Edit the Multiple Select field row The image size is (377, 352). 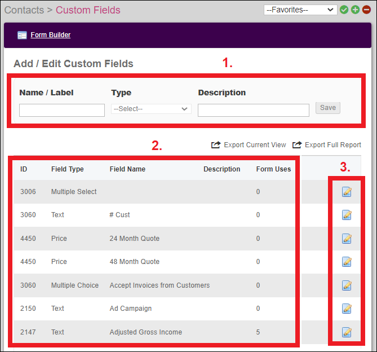(347, 192)
